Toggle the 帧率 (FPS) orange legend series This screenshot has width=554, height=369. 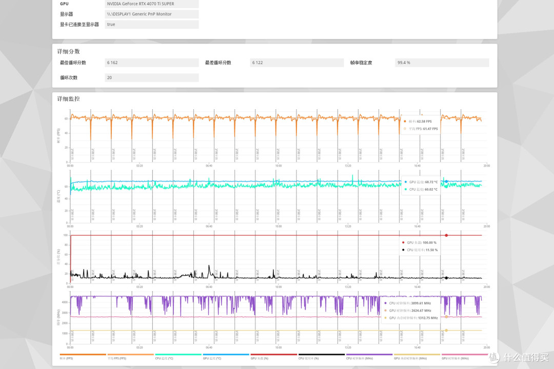coord(83,356)
